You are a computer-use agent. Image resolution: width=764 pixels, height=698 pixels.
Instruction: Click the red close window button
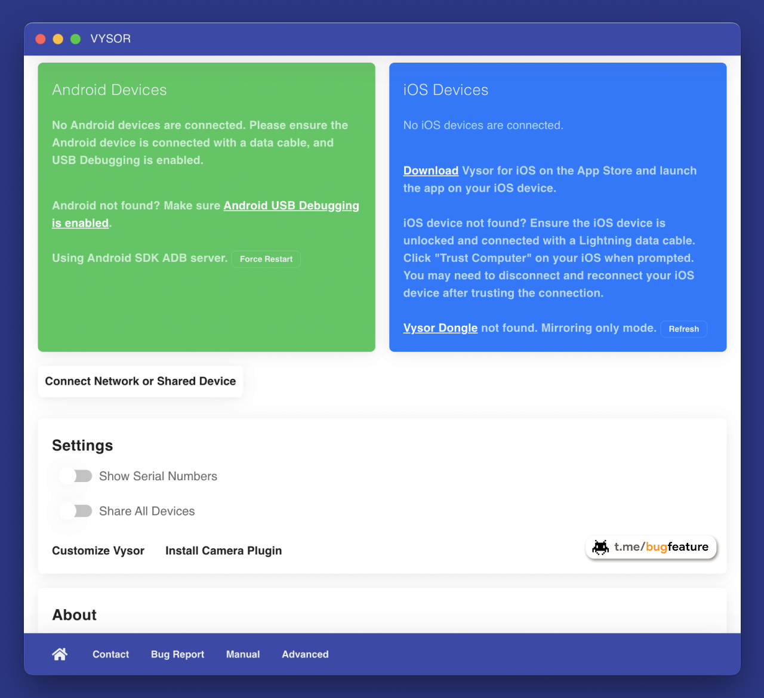click(41, 39)
